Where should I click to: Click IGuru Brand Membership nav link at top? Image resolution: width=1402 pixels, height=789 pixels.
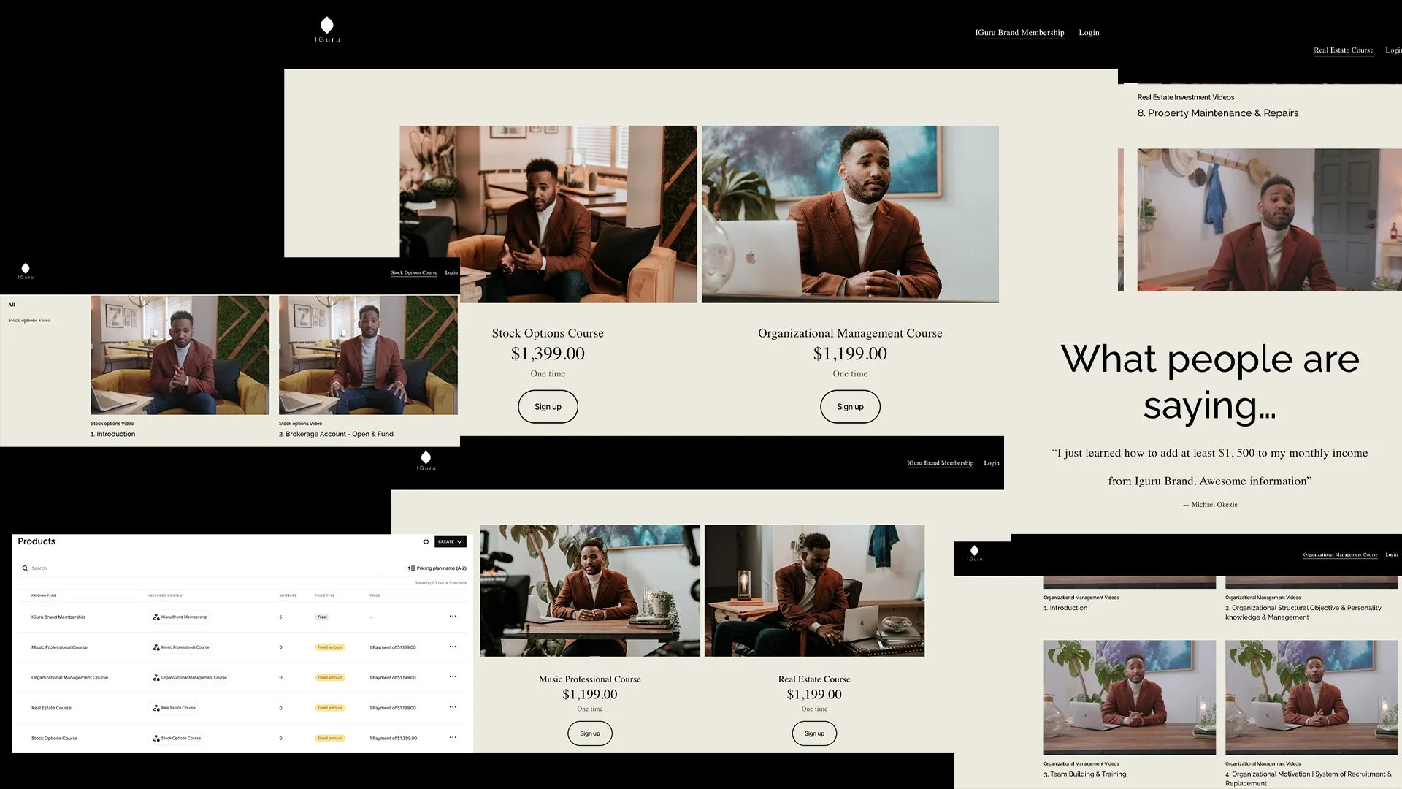click(1019, 33)
